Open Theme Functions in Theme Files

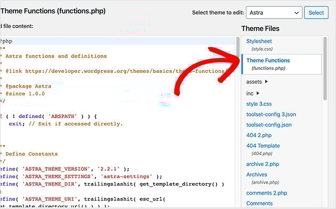click(268, 61)
